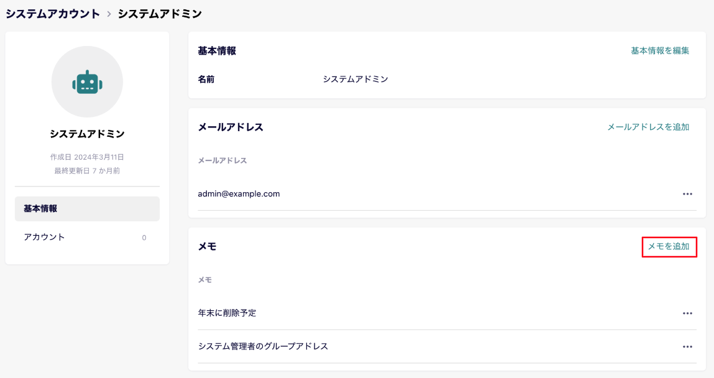The height and width of the screenshot is (378, 714).
Task: Click the システムアドミン name under the avatar
Action: 87,134
